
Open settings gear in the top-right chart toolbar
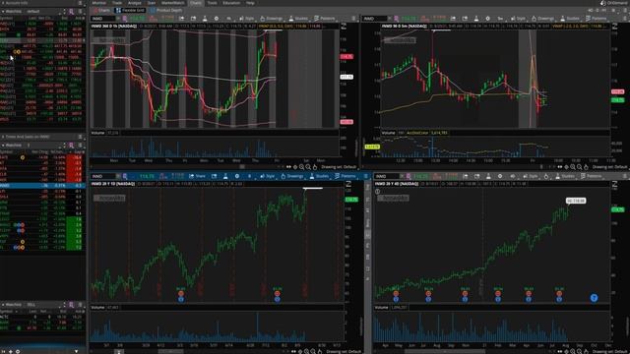point(488,19)
